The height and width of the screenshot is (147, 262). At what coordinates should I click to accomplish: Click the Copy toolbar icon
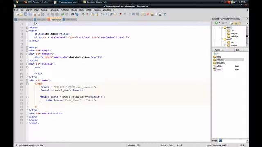click(53, 14)
